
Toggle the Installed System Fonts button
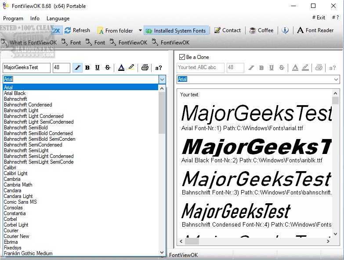(x=176, y=31)
